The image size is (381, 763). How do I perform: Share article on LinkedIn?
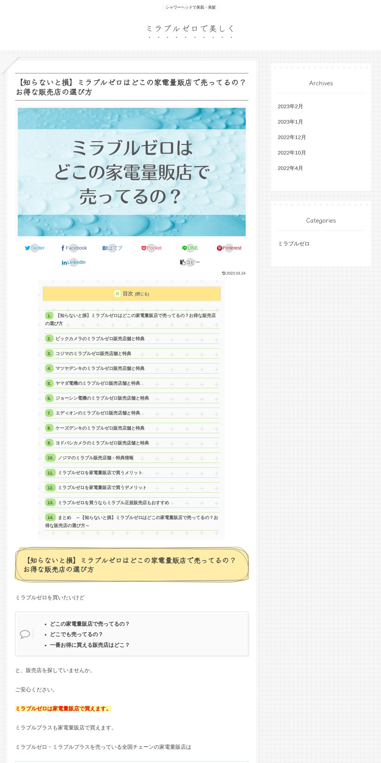(x=74, y=262)
